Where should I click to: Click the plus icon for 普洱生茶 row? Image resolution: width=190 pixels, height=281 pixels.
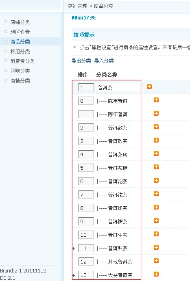click(156, 234)
